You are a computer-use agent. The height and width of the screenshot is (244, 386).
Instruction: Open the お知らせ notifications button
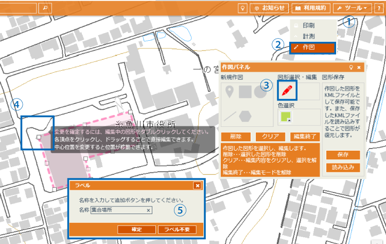[x=269, y=8]
